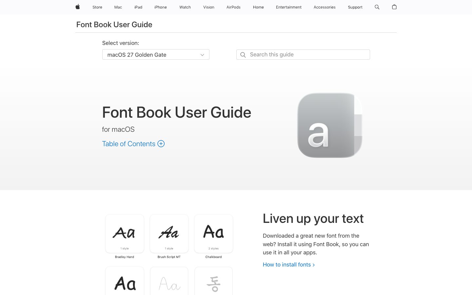Screen dimensions: 472x295
Task: Select the Korean character font thumbnail
Action: pyautogui.click(x=214, y=281)
